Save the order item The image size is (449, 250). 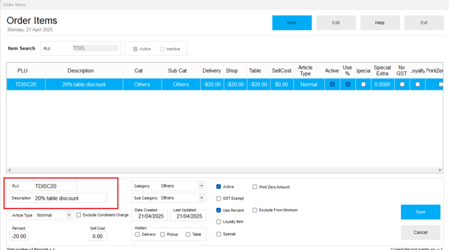click(x=420, y=212)
